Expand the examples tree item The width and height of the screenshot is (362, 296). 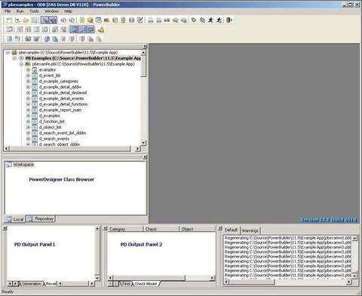tap(28, 70)
